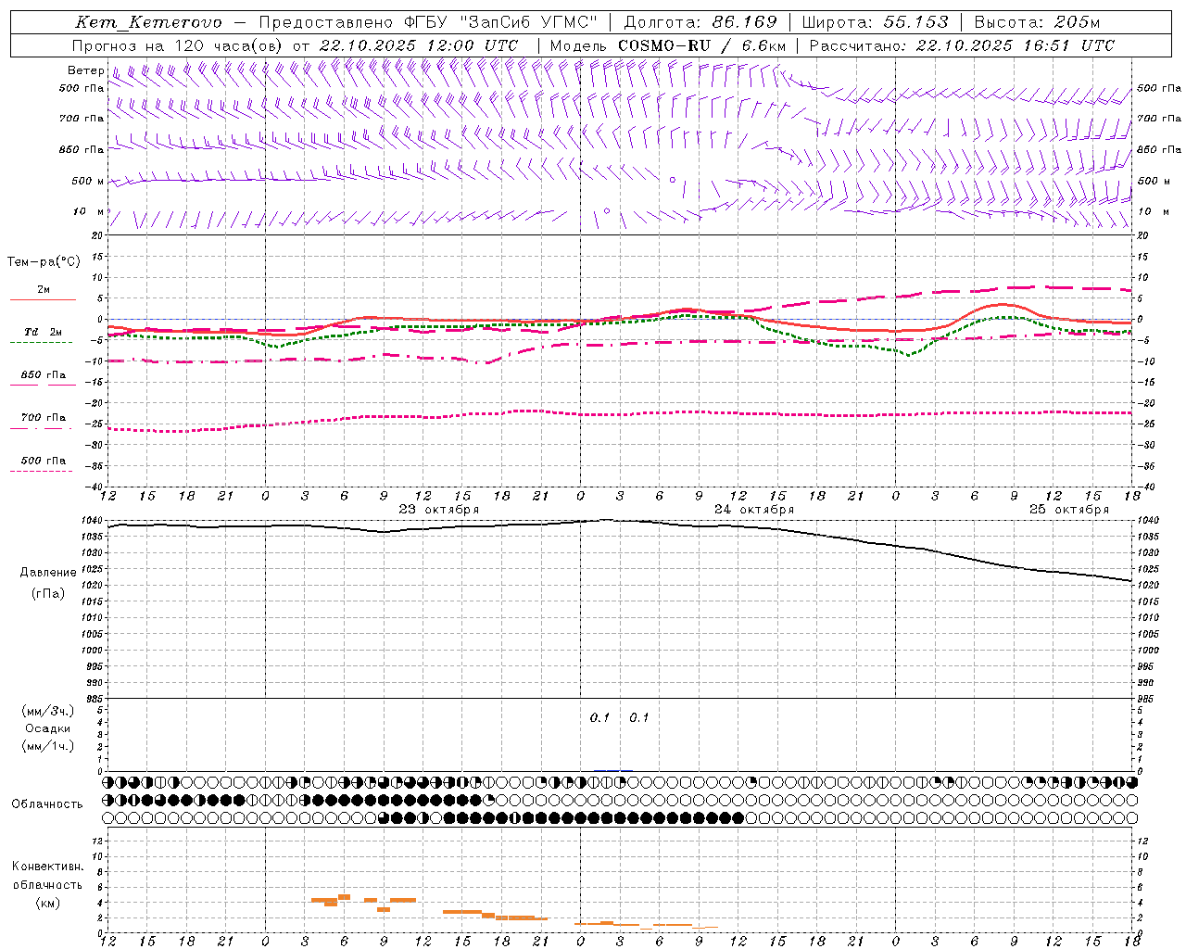Click the Модель COSMO-RU / 6.6км label

click(x=668, y=45)
